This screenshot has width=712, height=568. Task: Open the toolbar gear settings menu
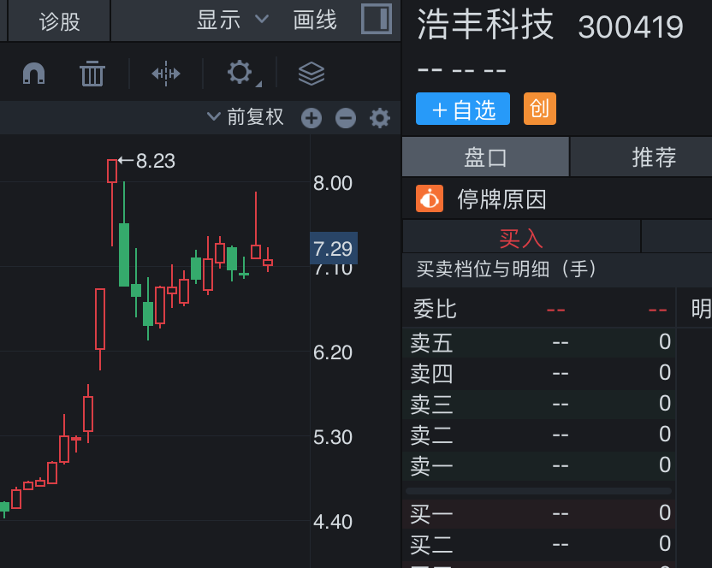tap(240, 73)
